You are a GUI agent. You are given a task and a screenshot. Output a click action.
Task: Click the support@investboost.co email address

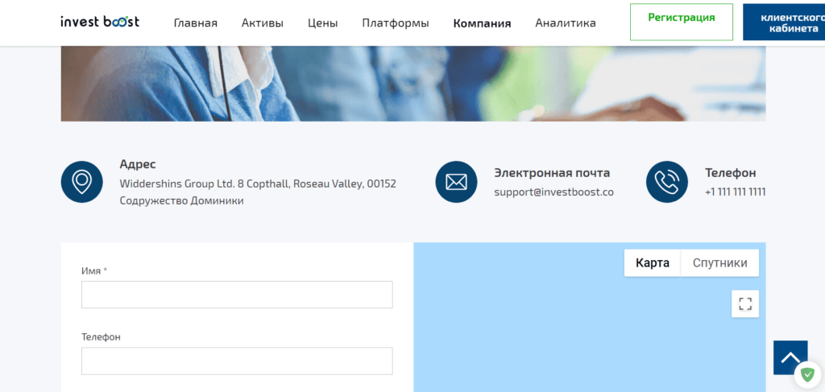point(554,192)
